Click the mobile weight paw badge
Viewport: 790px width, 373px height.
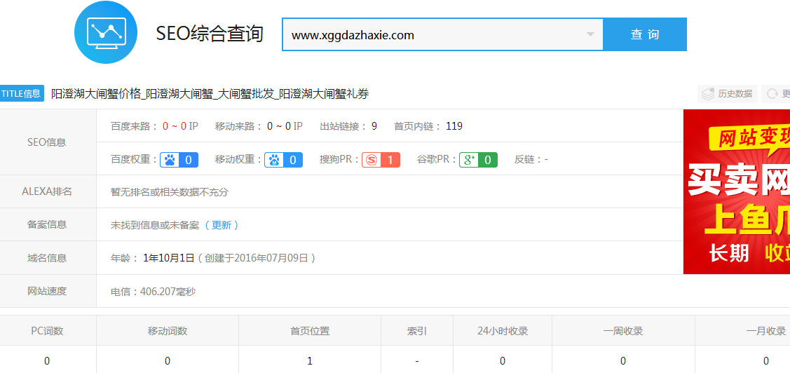283,160
